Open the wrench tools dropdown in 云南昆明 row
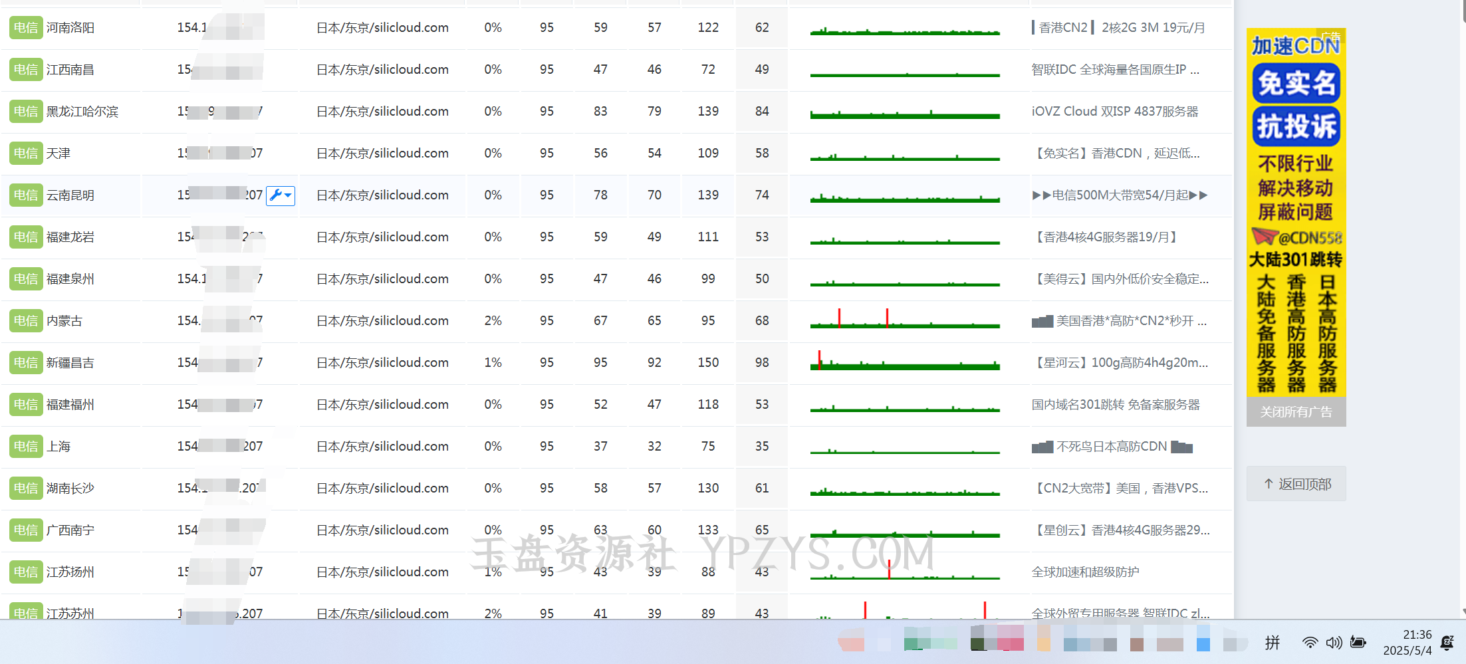Viewport: 1466px width, 664px height. click(281, 195)
